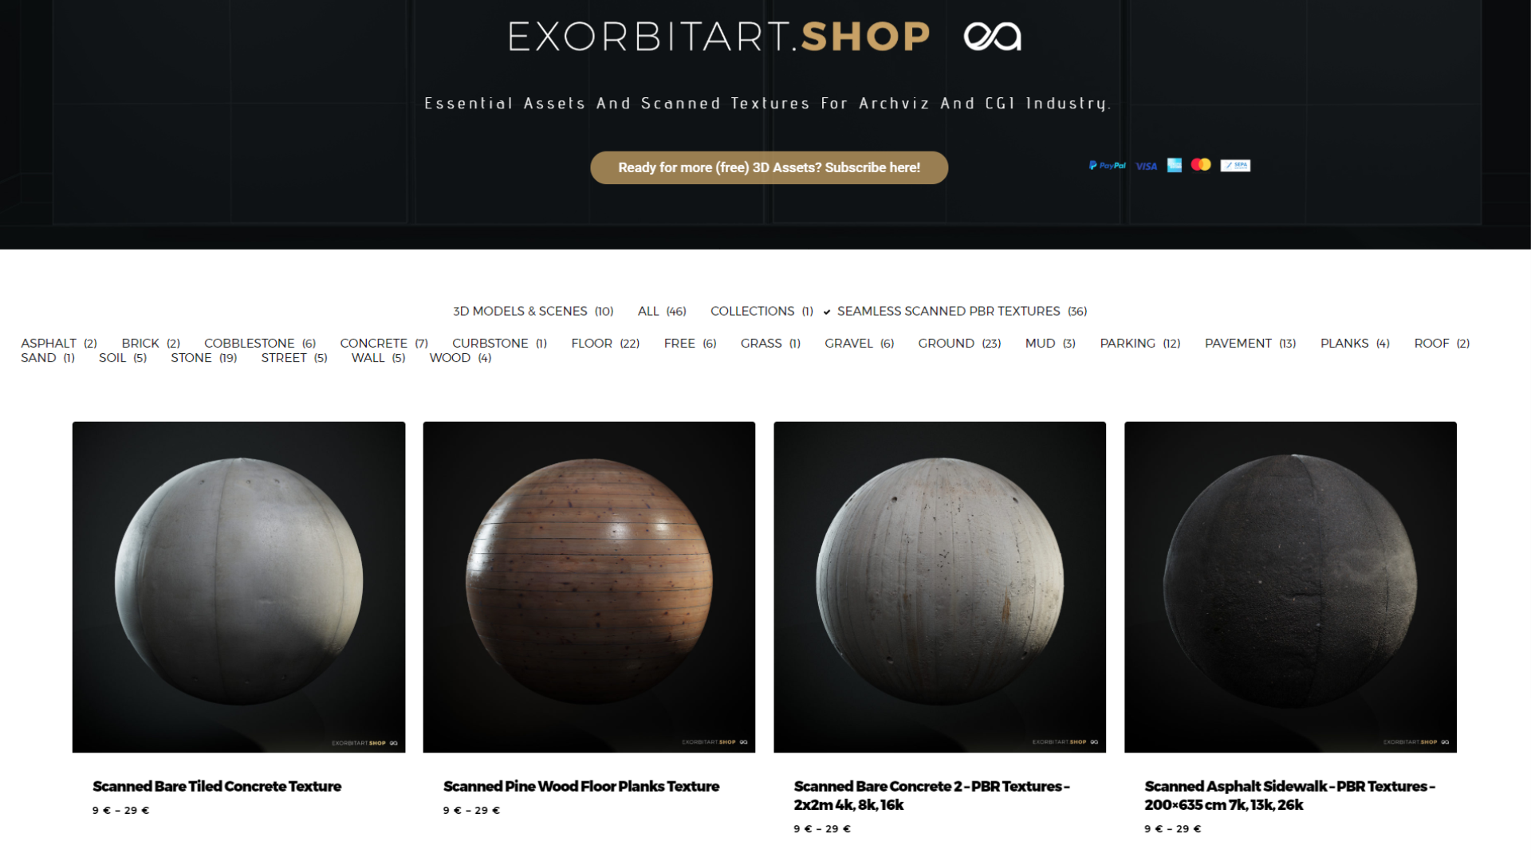The height and width of the screenshot is (861, 1531).
Task: Filter by the COBBLESTONE tag
Action: [260, 343]
